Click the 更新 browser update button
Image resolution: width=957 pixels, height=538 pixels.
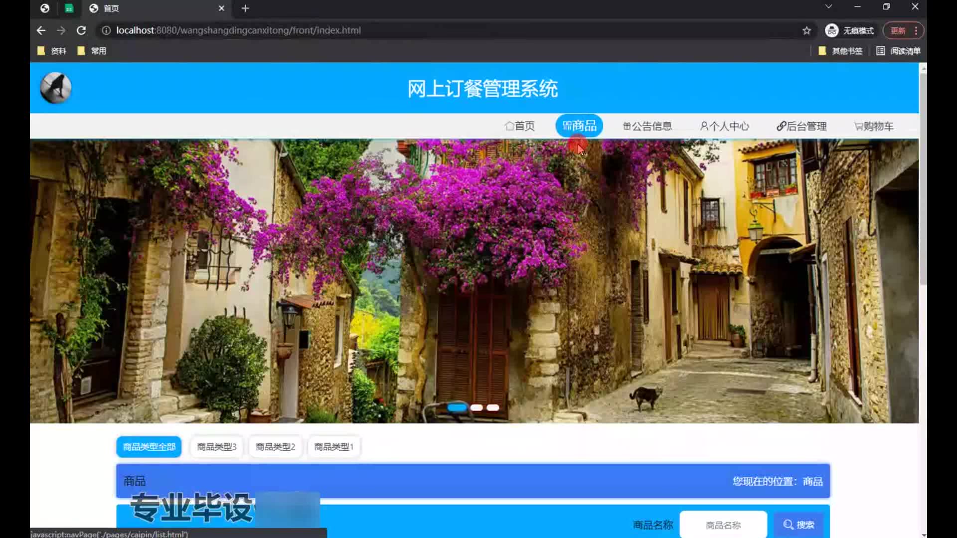coord(898,30)
